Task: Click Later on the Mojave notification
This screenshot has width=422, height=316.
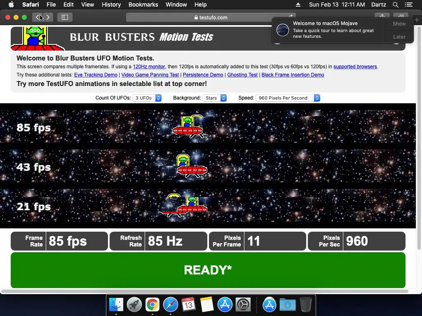Action: (x=399, y=37)
